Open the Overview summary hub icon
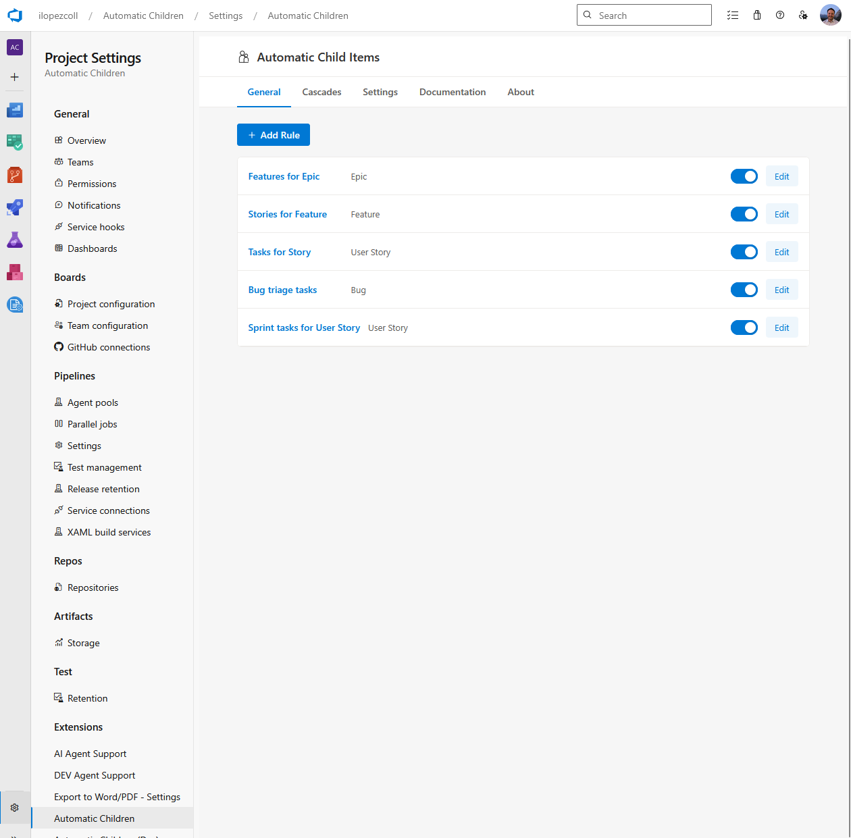Screen dimensions: 851x838 pyautogui.click(x=14, y=109)
